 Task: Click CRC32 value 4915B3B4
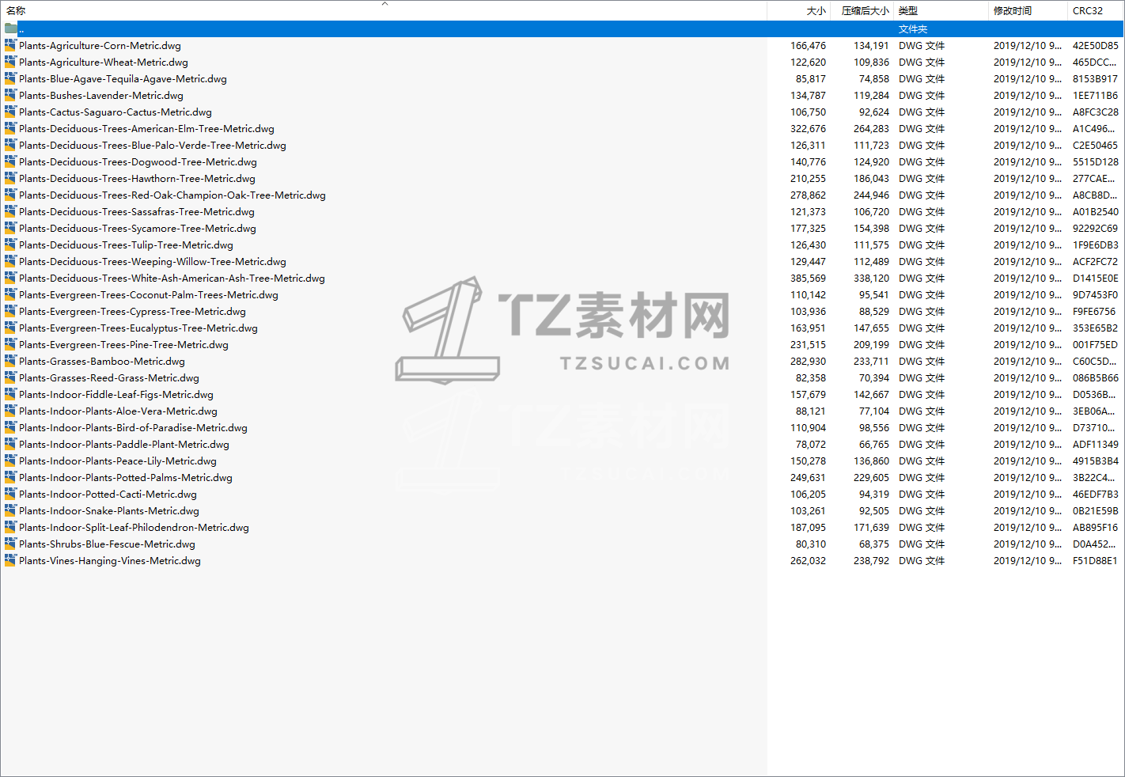point(1096,461)
